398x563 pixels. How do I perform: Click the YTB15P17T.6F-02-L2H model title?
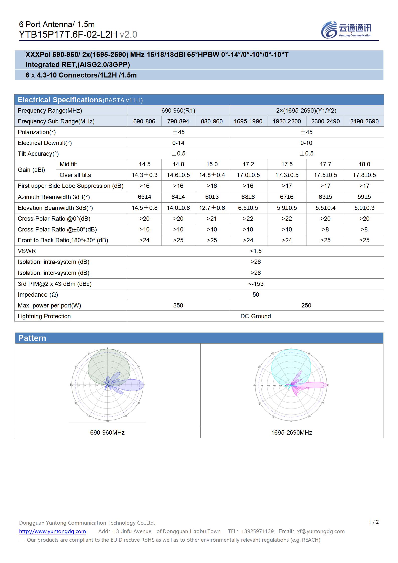pos(68,34)
